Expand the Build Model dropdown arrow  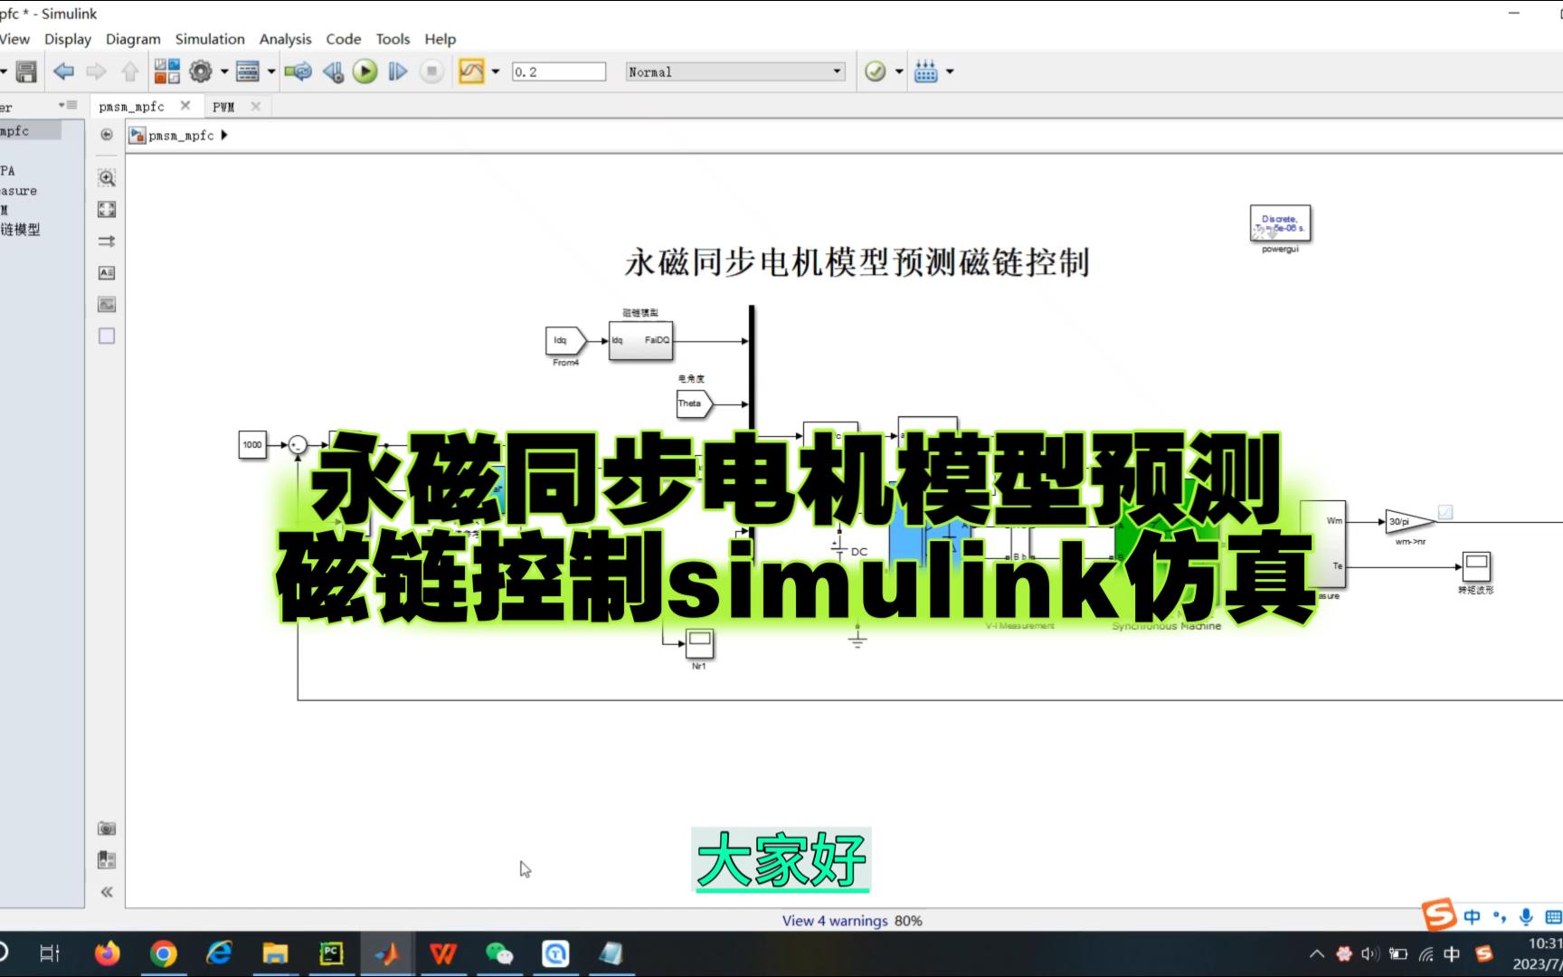(x=950, y=71)
